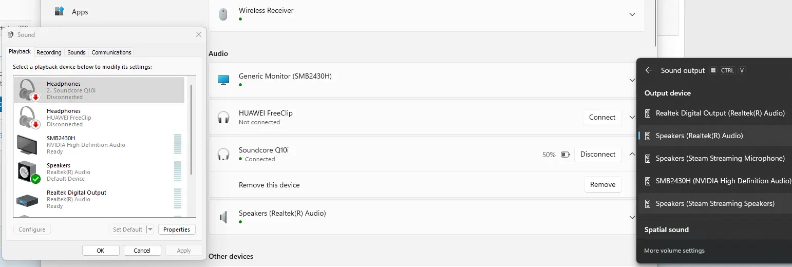This screenshot has width=792, height=267.
Task: Select Speakers (Steam Streaming Speakers) output
Action: (714, 203)
